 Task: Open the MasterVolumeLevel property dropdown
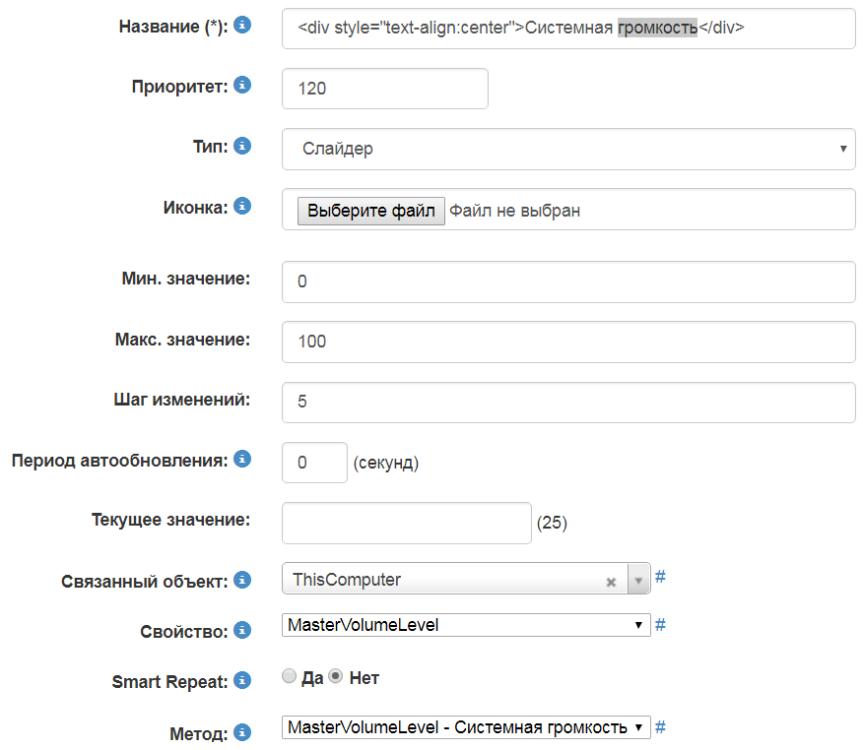pyautogui.click(x=465, y=625)
